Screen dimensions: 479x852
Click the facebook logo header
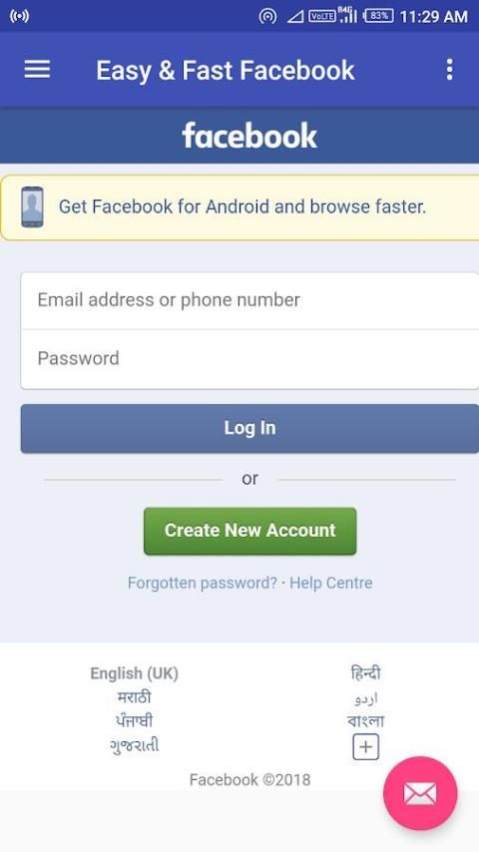(x=249, y=136)
